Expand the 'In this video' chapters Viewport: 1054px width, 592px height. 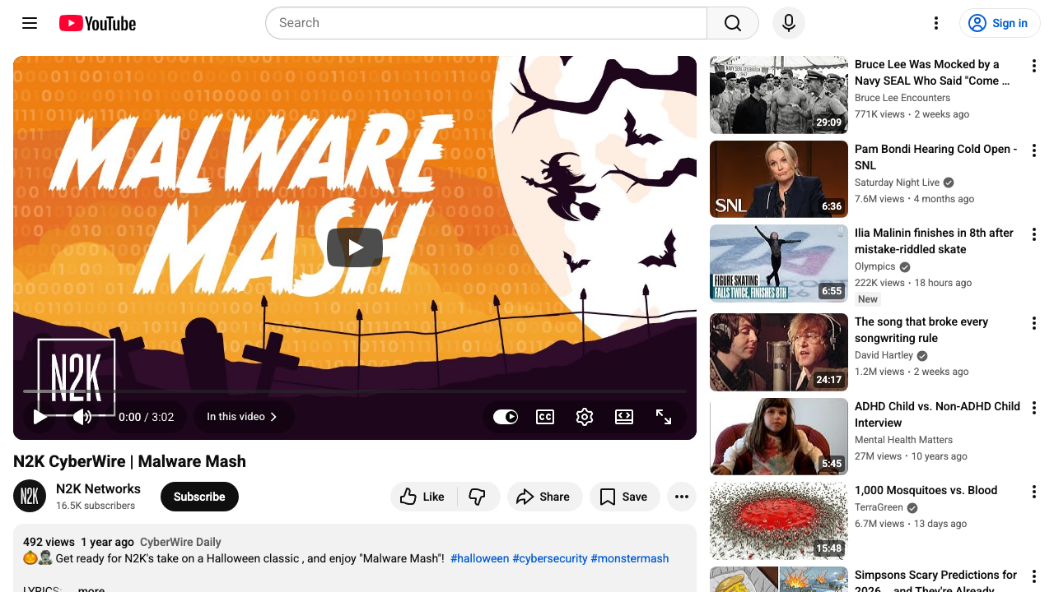tap(243, 417)
